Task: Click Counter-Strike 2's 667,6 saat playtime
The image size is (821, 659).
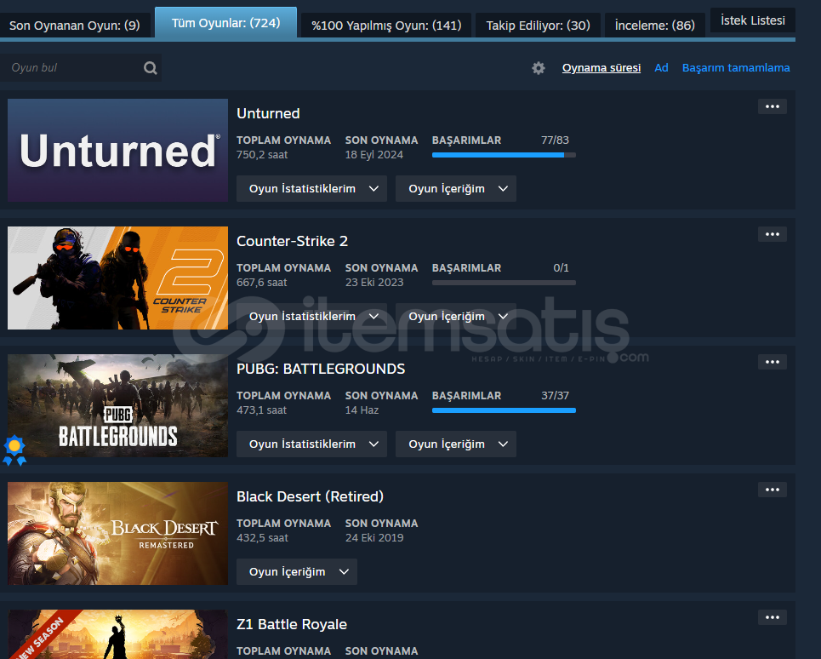Action: coord(262,283)
